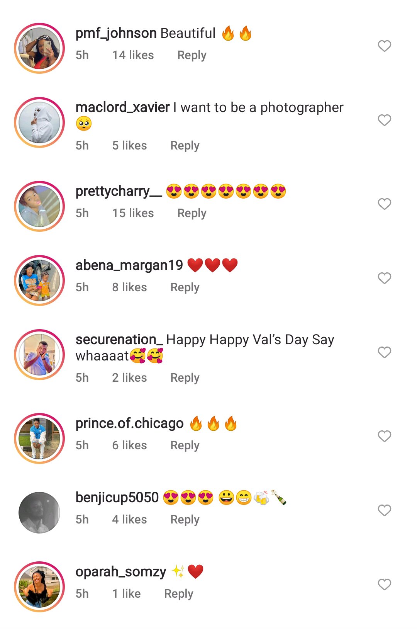Open the securenation_ username link

click(119, 340)
